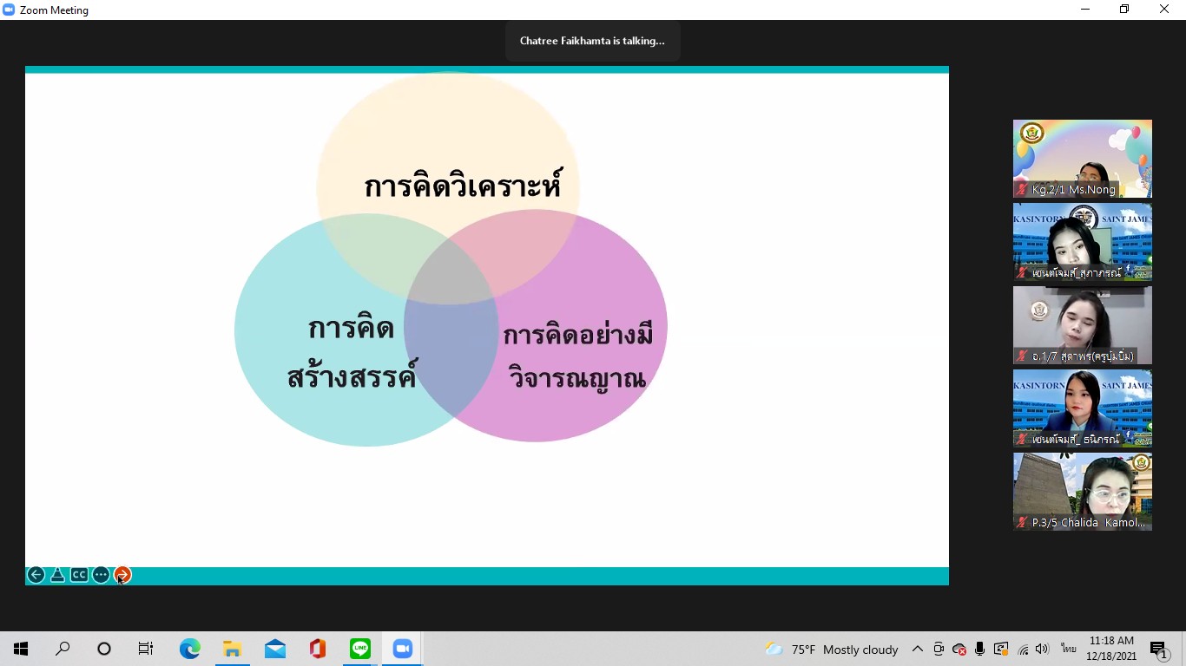Open more slide show options ellipsis
This screenshot has height=666, width=1186.
point(101,575)
